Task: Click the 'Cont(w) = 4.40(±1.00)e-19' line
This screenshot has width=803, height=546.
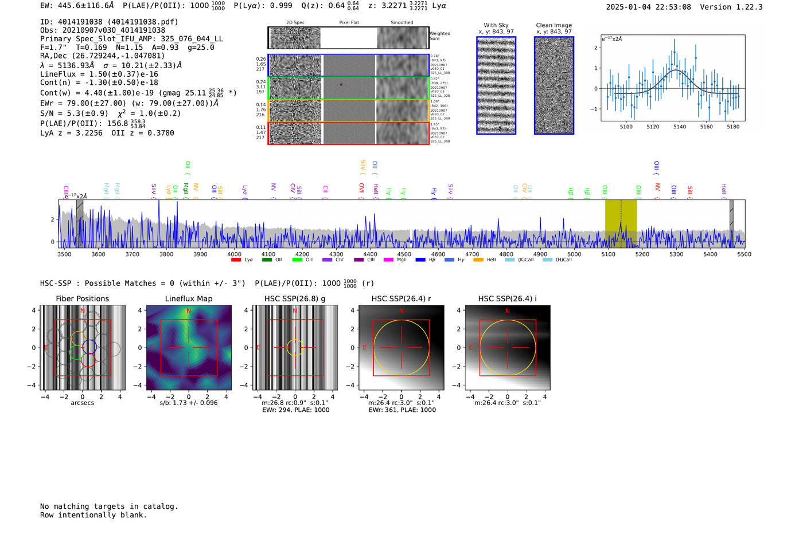Action: (x=138, y=92)
